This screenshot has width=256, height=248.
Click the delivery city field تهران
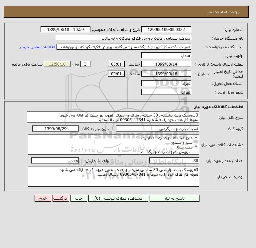166,92
